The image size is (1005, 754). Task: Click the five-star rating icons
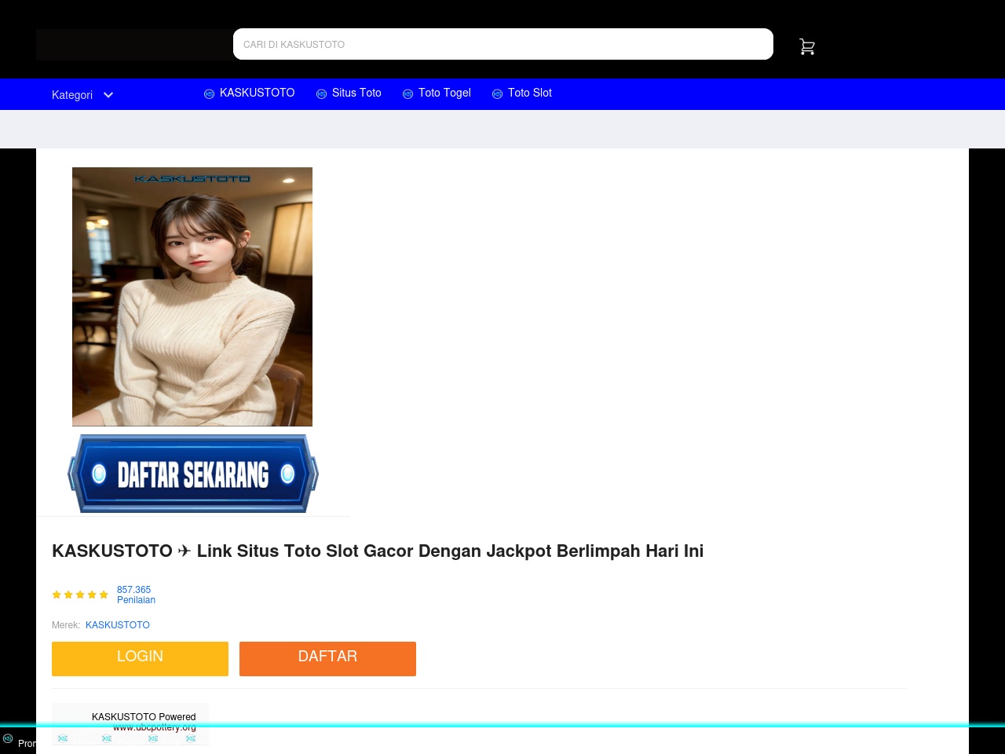point(80,595)
